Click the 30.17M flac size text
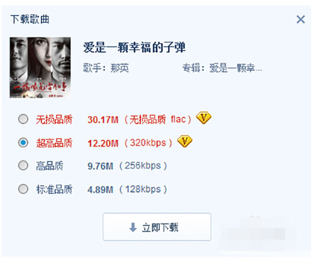The height and width of the screenshot is (263, 311). (139, 119)
